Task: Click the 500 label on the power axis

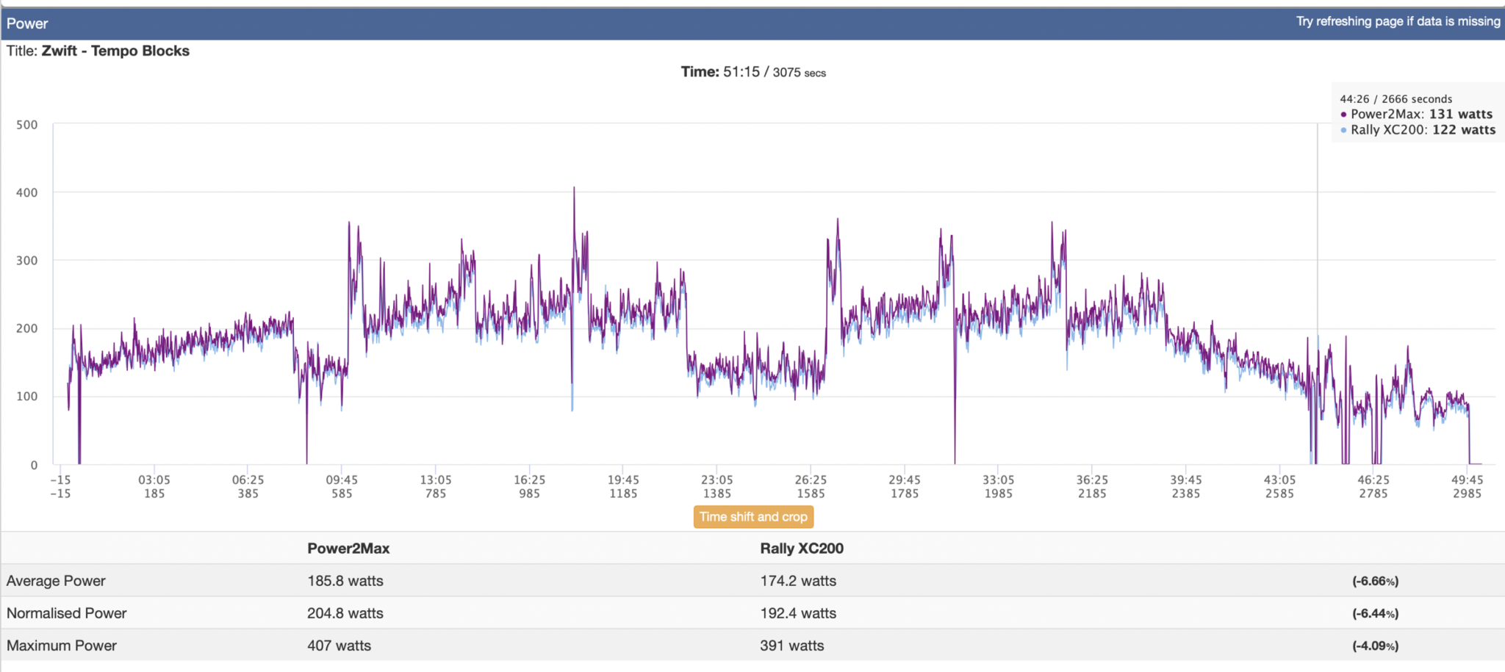Action: pyautogui.click(x=27, y=125)
